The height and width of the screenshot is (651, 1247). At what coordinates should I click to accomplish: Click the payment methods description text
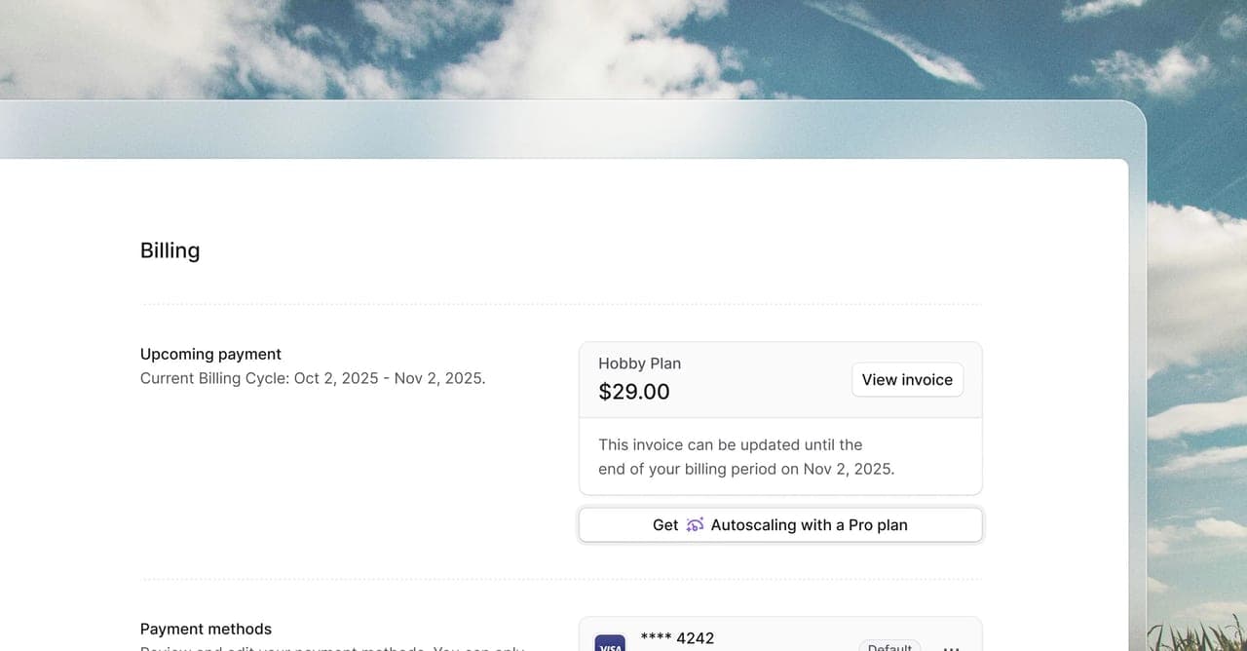click(x=332, y=647)
